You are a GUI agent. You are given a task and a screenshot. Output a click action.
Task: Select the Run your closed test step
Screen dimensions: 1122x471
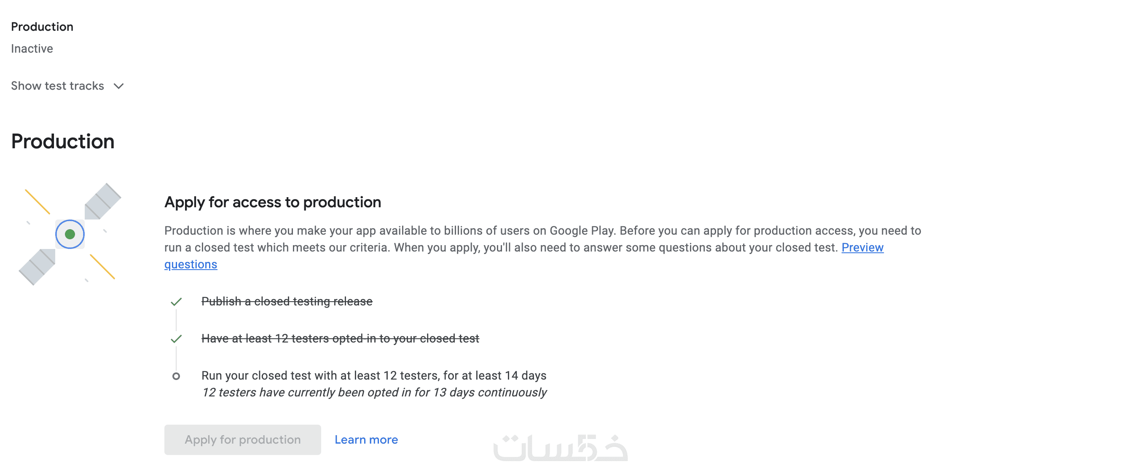point(373,376)
